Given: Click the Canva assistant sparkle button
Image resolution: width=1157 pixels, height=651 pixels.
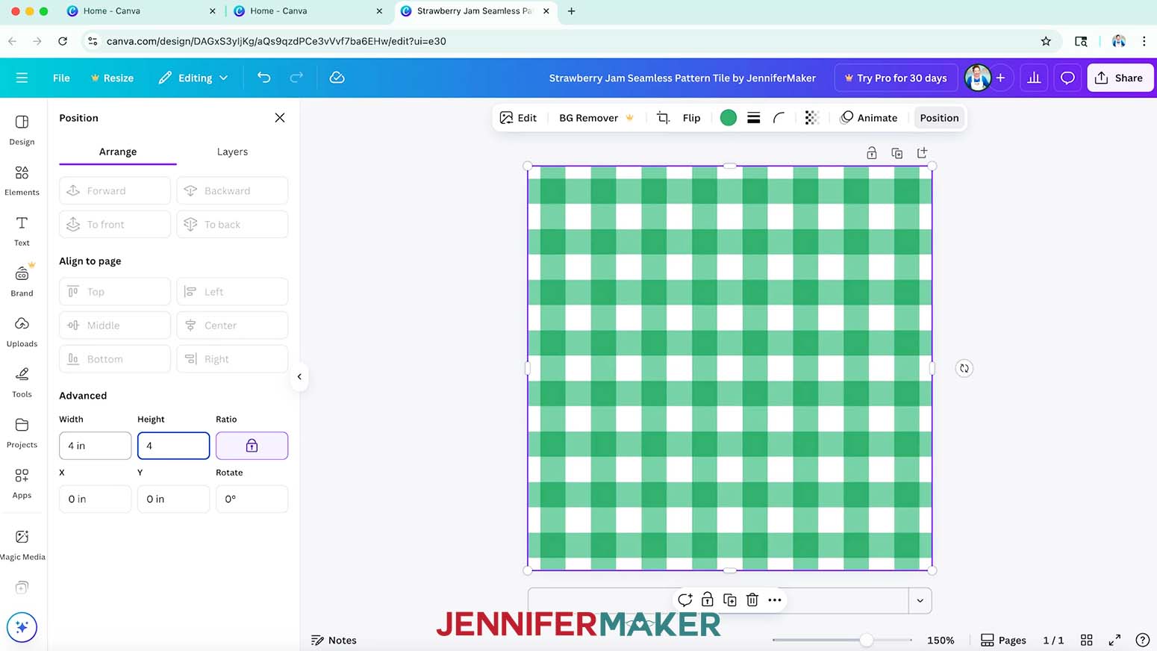Looking at the screenshot, I should point(22,627).
